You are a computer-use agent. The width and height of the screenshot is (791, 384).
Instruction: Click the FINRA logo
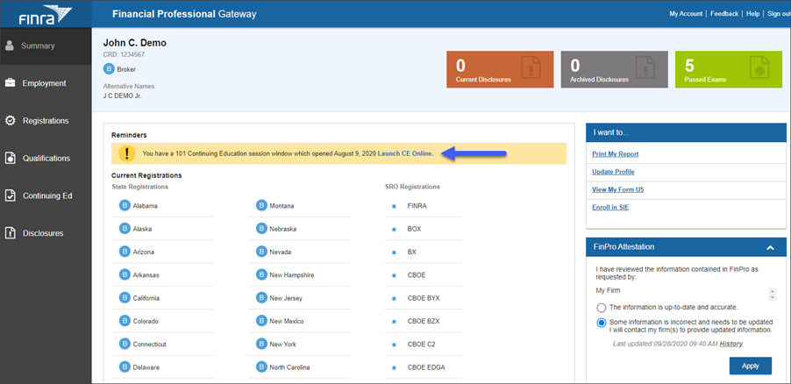tap(46, 14)
